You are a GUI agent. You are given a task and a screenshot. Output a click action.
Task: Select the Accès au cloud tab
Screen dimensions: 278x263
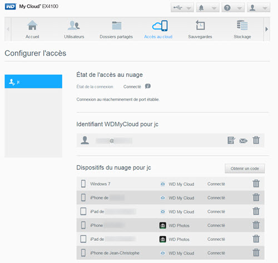coord(158,29)
